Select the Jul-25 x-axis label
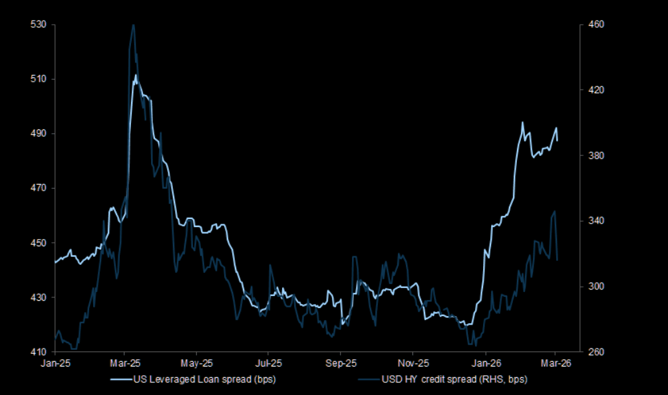This screenshot has width=668, height=395. point(268,363)
